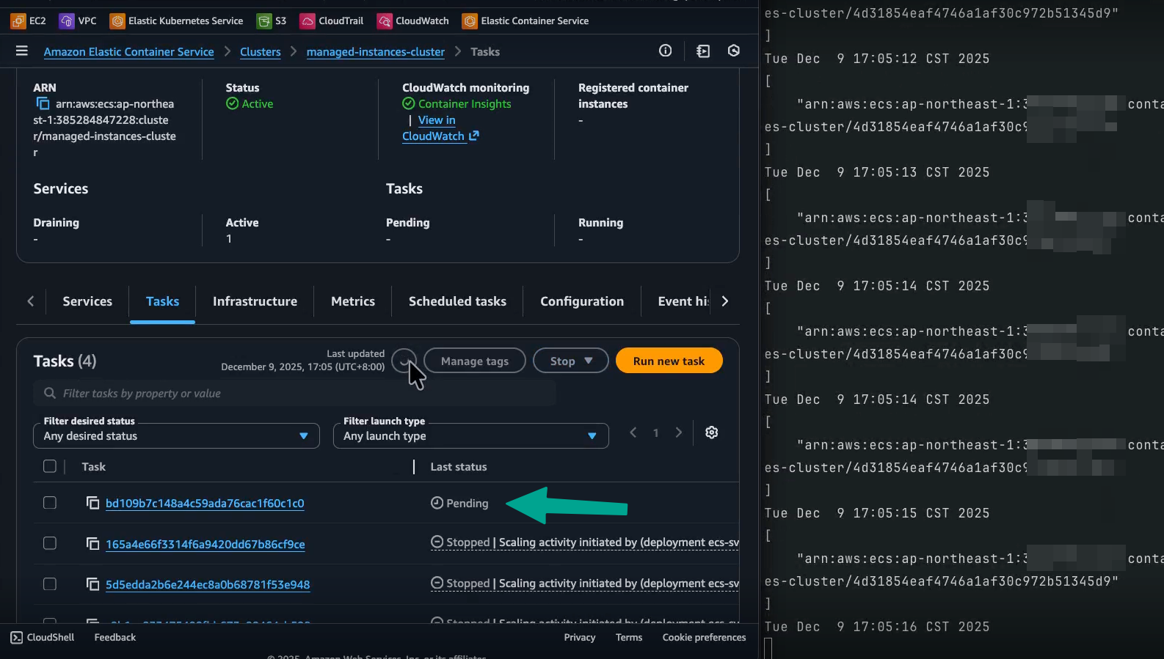The width and height of the screenshot is (1164, 659).
Task: Select the checkbox for task 165a4e66
Action: point(50,543)
